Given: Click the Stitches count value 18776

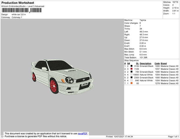Looking at the screenshot, I should point(175,2).
